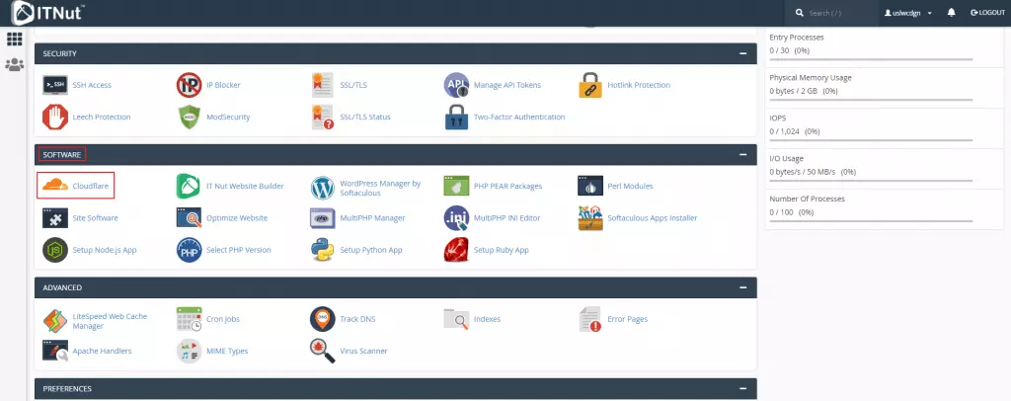Click the I/O Usage label

785,158
